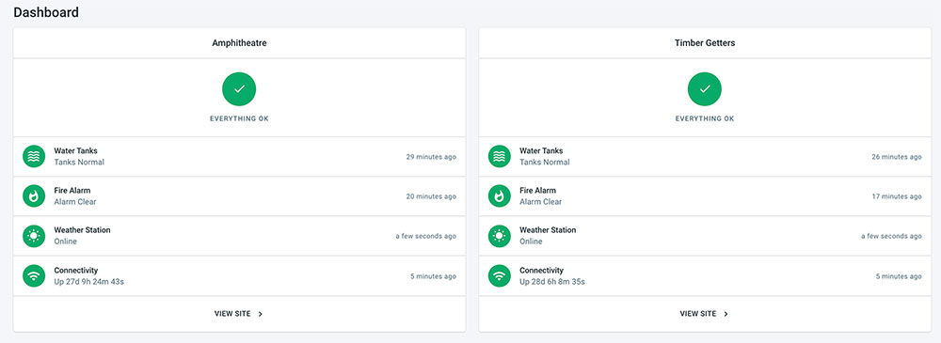The image size is (941, 343).
Task: Click the Timber Getters Connectivity wifi icon
Action: (x=500, y=276)
